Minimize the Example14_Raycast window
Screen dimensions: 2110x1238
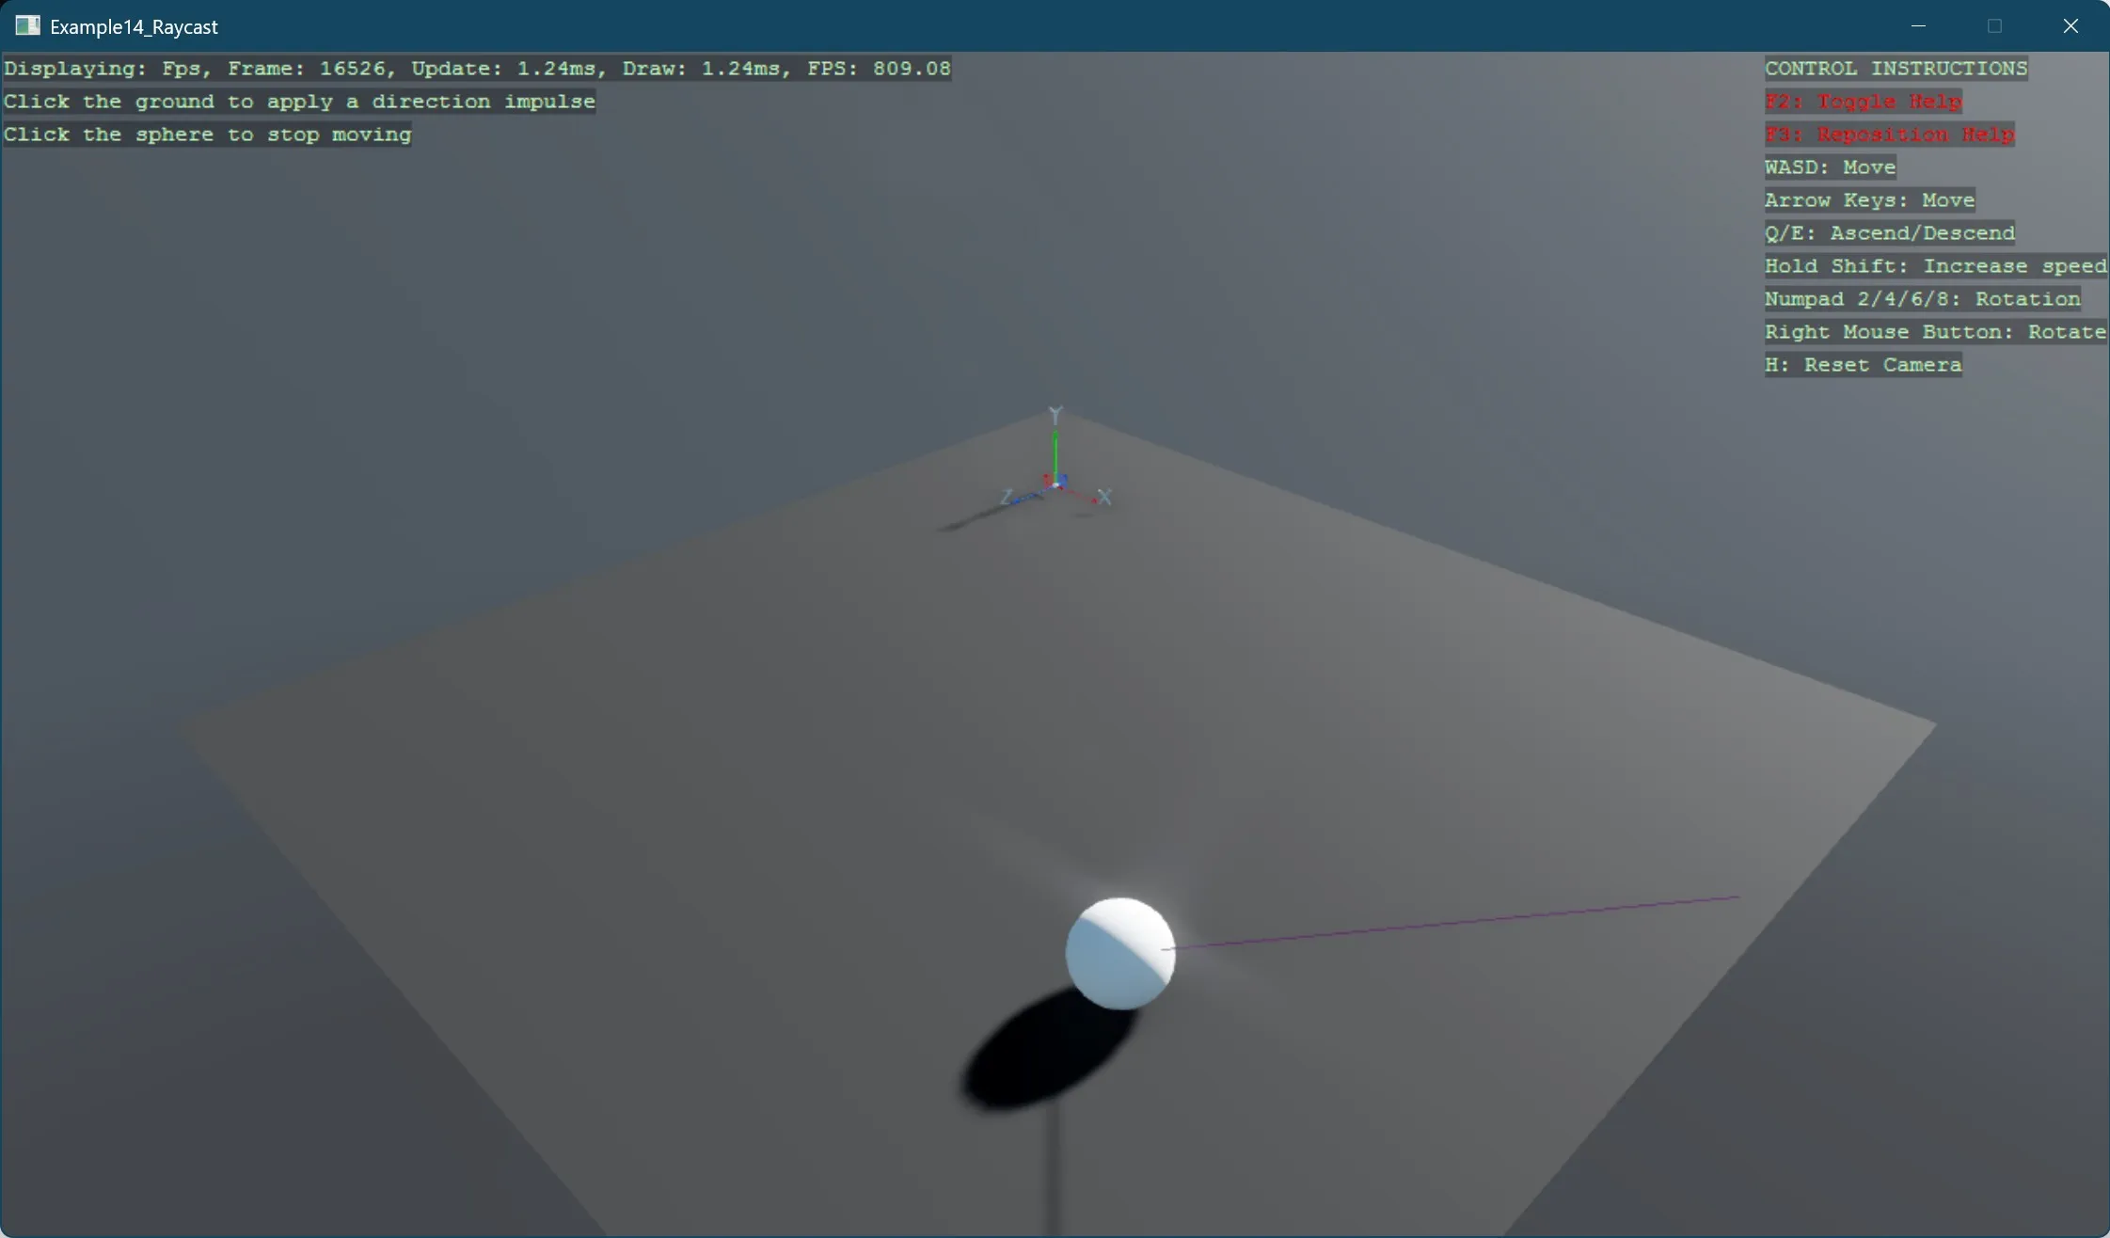pyautogui.click(x=1918, y=26)
